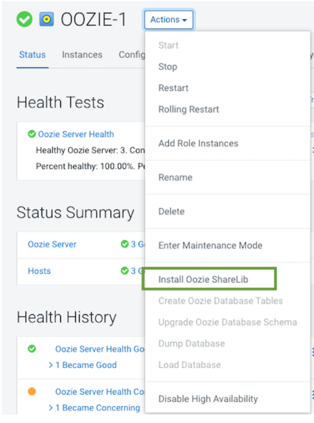
Task: Choose Stop from the Actions menu
Action: (x=168, y=67)
